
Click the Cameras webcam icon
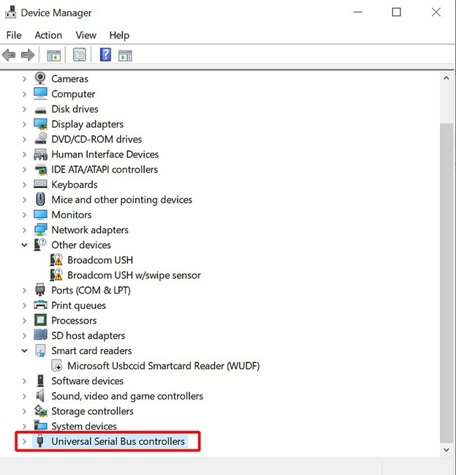pos(40,78)
